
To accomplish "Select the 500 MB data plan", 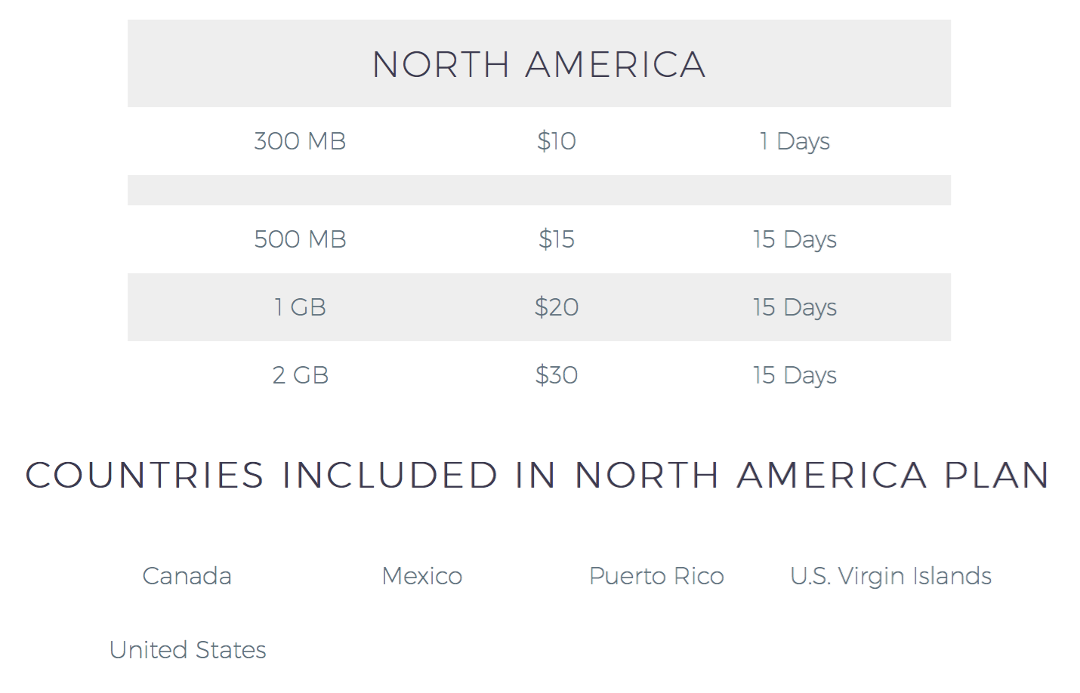I will [x=300, y=239].
